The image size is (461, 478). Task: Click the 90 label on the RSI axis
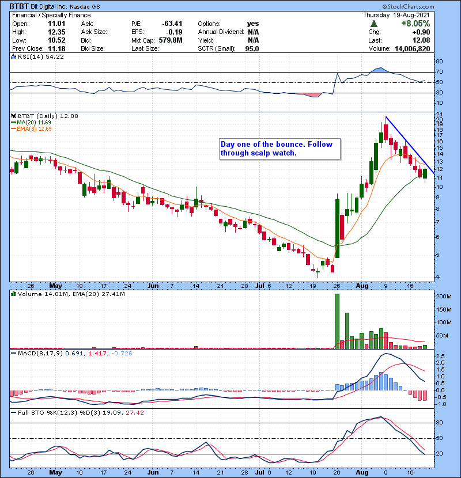[439, 62]
